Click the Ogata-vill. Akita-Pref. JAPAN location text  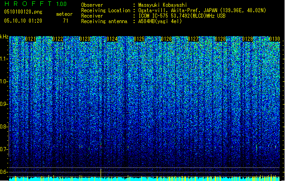[x=202, y=10]
